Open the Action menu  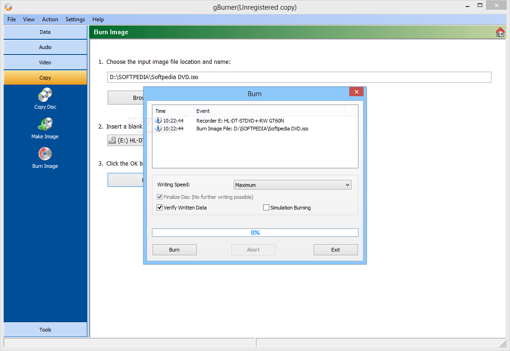pos(50,19)
